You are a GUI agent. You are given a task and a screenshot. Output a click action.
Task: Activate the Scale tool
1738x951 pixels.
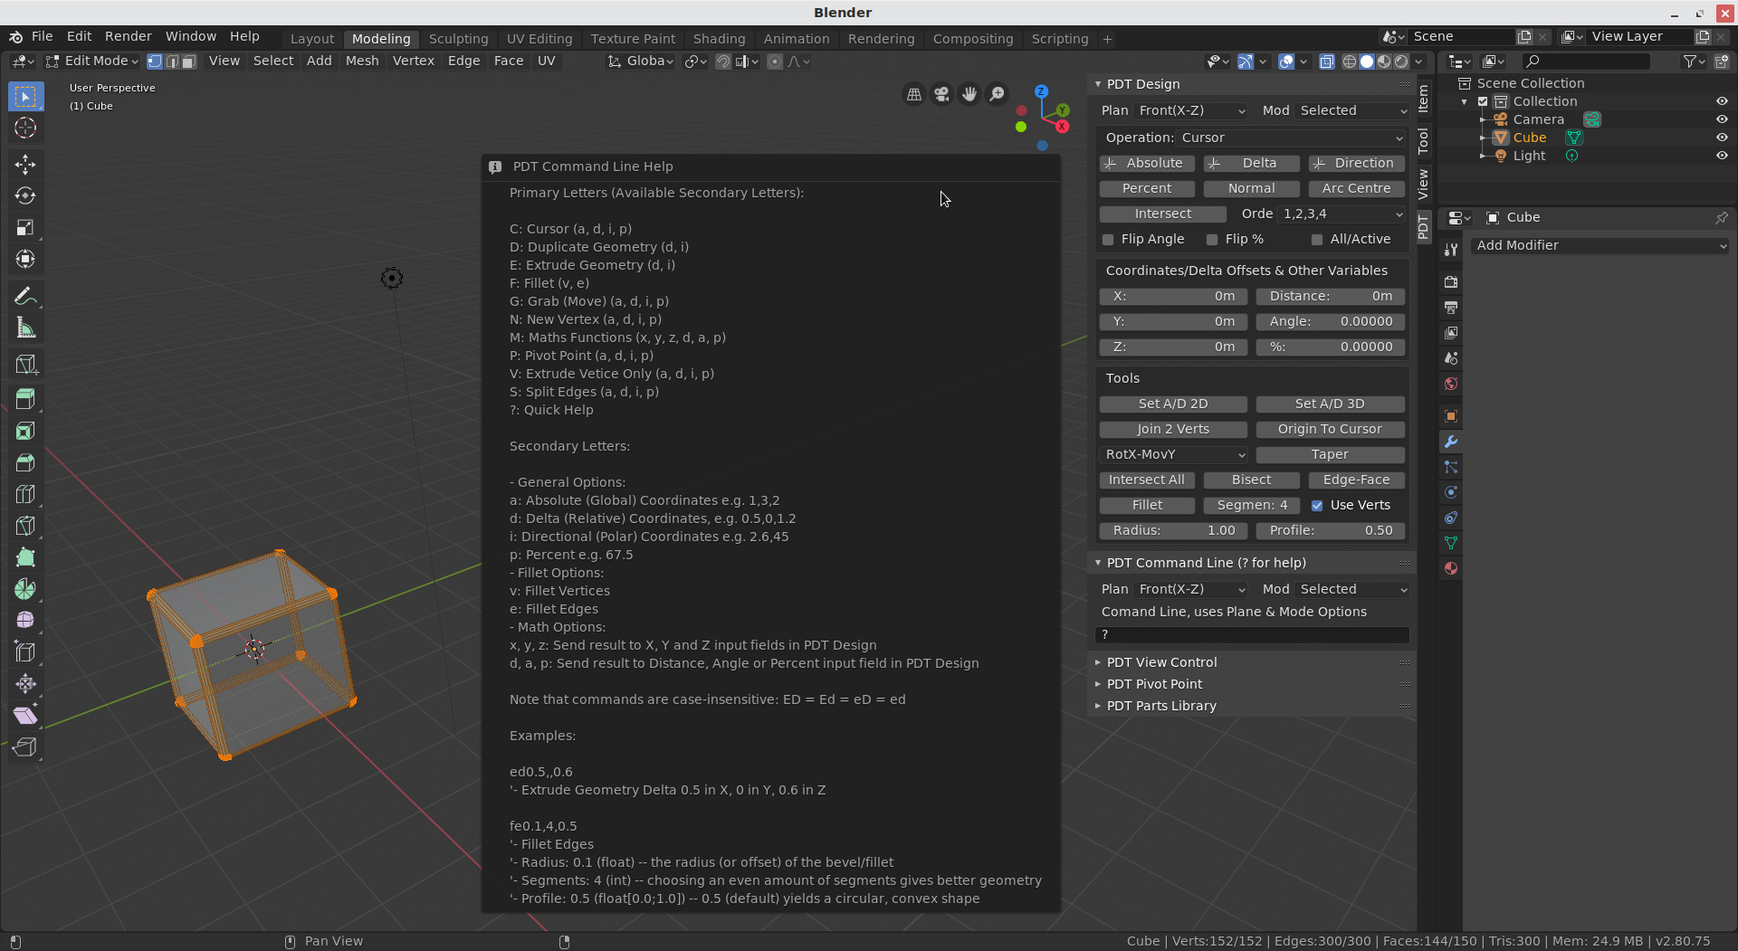pos(25,227)
